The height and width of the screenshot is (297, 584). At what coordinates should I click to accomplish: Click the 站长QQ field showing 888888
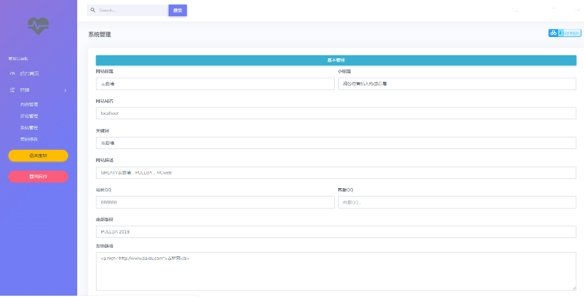[215, 202]
